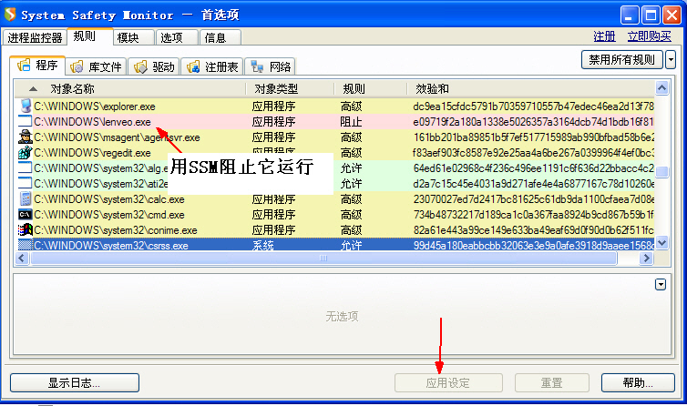Switch to the 选项 tab
Viewport: 687px width, 406px height.
pos(177,37)
